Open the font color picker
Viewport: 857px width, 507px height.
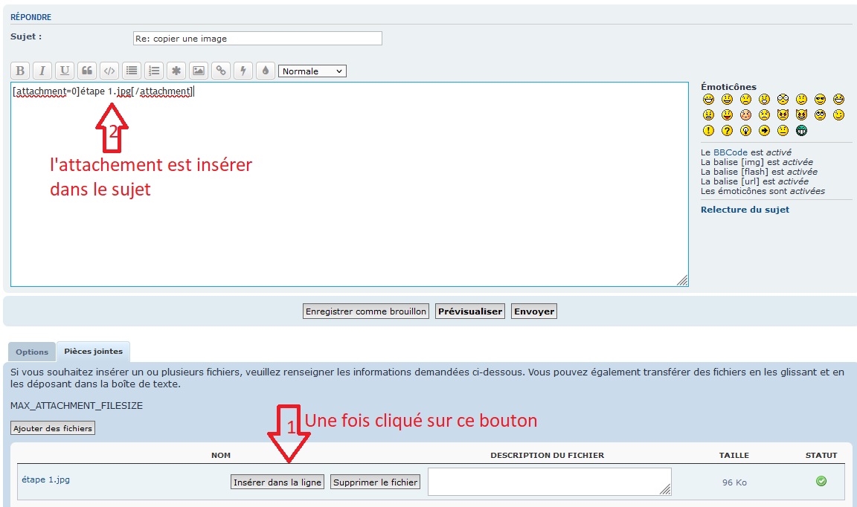[266, 71]
